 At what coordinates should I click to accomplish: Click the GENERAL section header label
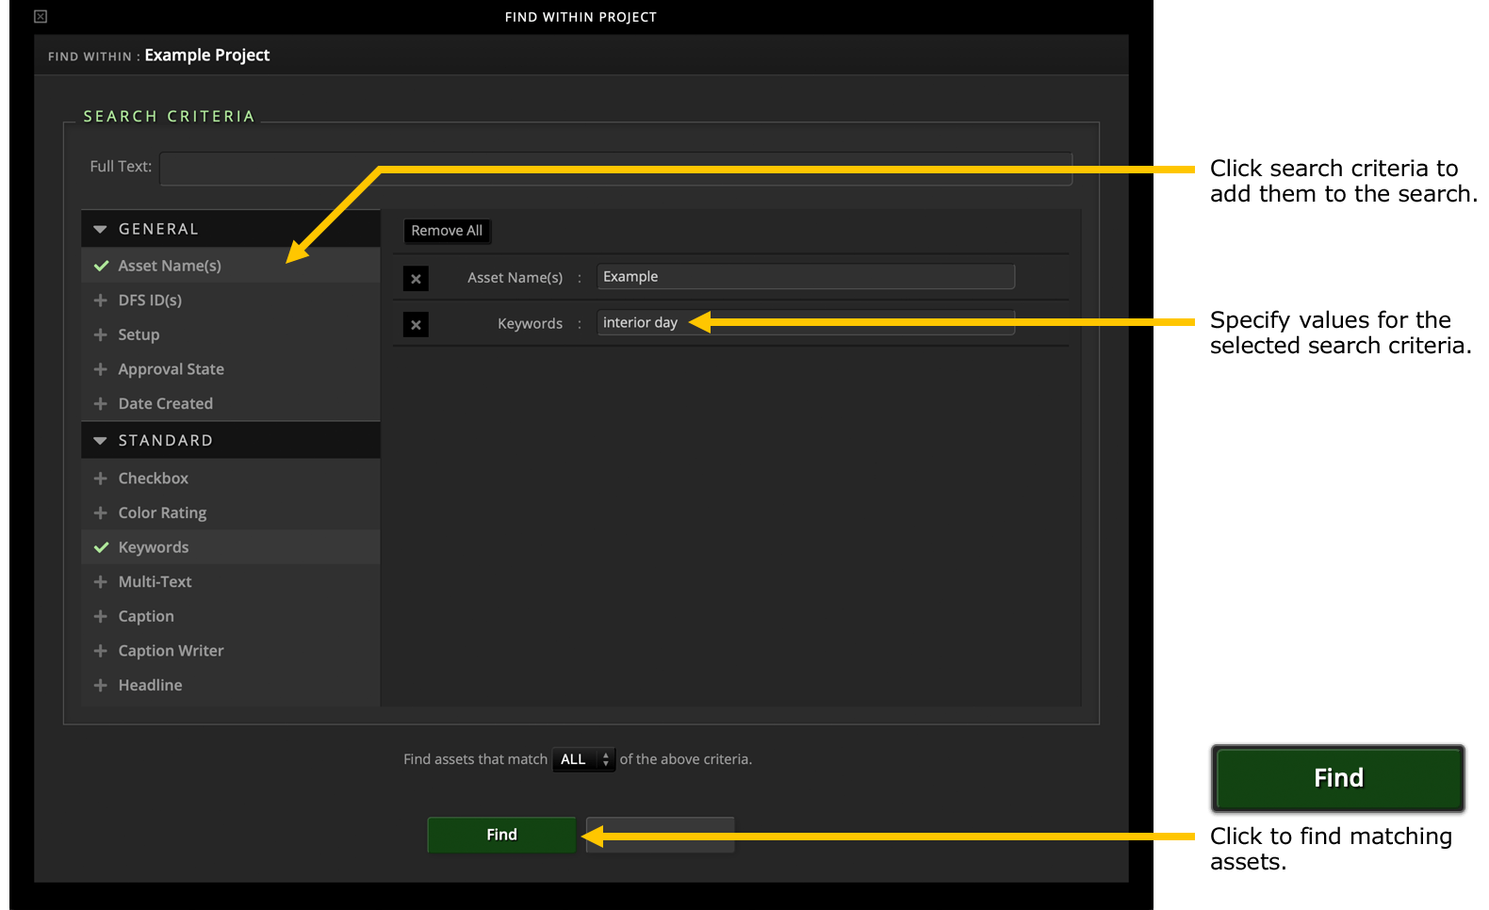tap(158, 229)
